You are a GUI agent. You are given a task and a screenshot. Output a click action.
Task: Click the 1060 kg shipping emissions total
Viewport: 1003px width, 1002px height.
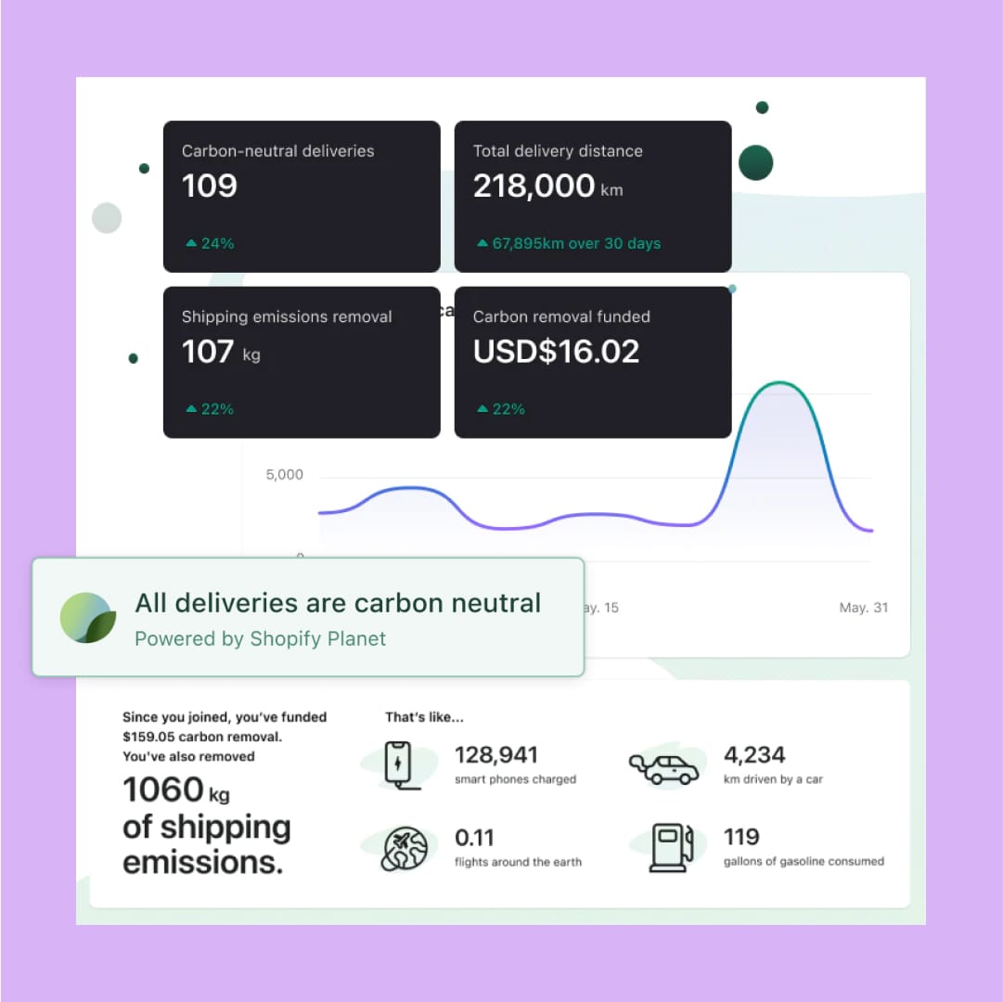(176, 790)
